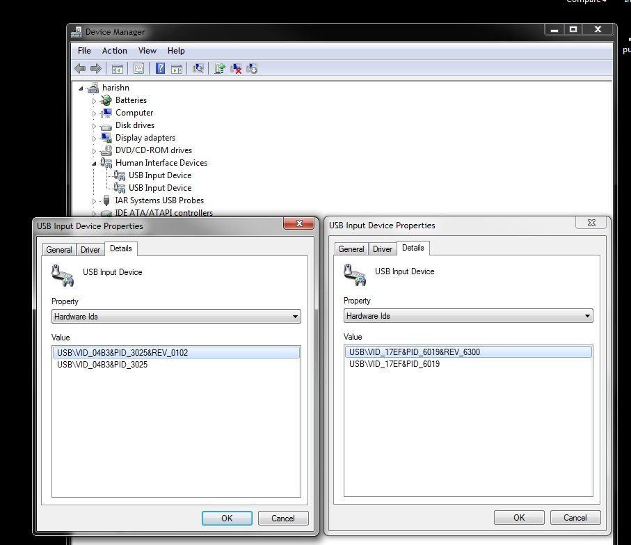Toggle the Show/Hide Action Pane toolbar icon

pyautogui.click(x=177, y=69)
